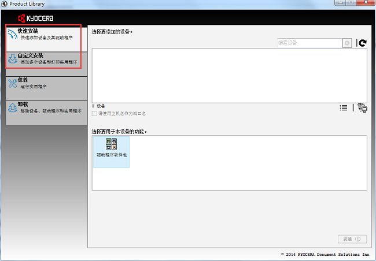Click the uninstall upward arrow icon
Screen dimensions: 376x261
(x=12, y=108)
